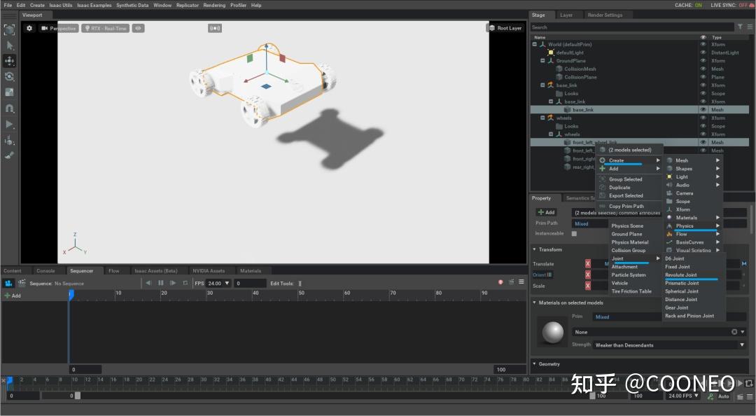Toggle the snap magnet tool
The height and width of the screenshot is (416, 756).
pos(10,108)
